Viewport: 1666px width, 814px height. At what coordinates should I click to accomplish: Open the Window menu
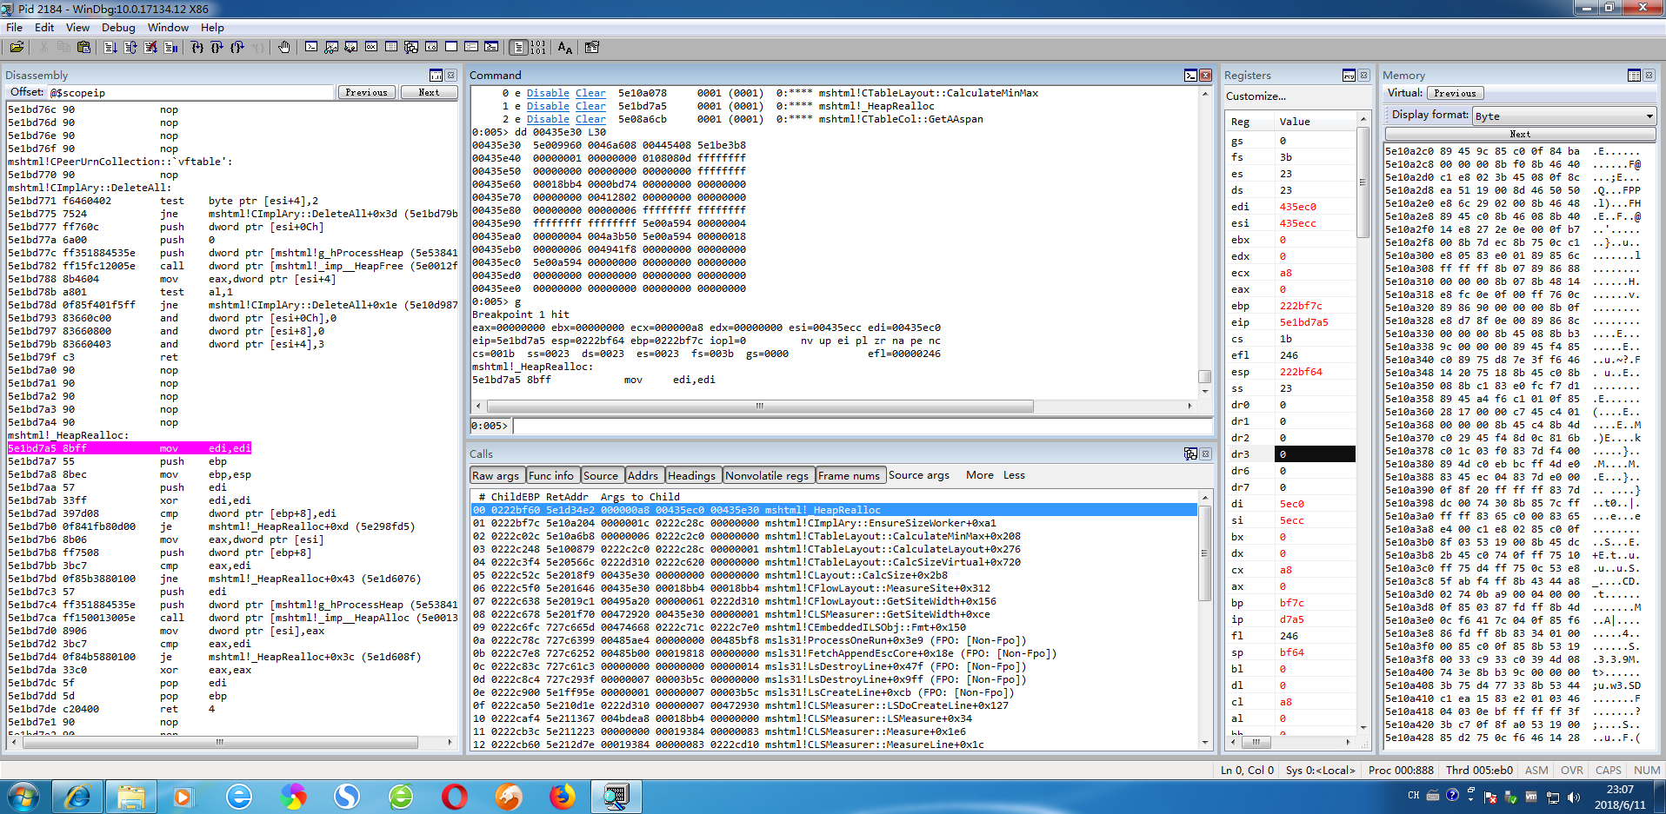(168, 28)
